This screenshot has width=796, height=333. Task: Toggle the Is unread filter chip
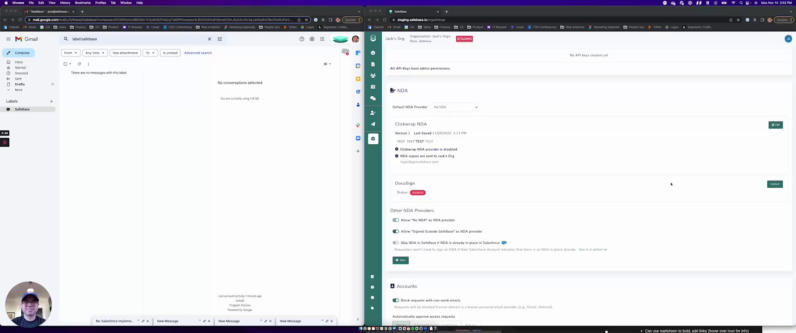click(x=170, y=53)
